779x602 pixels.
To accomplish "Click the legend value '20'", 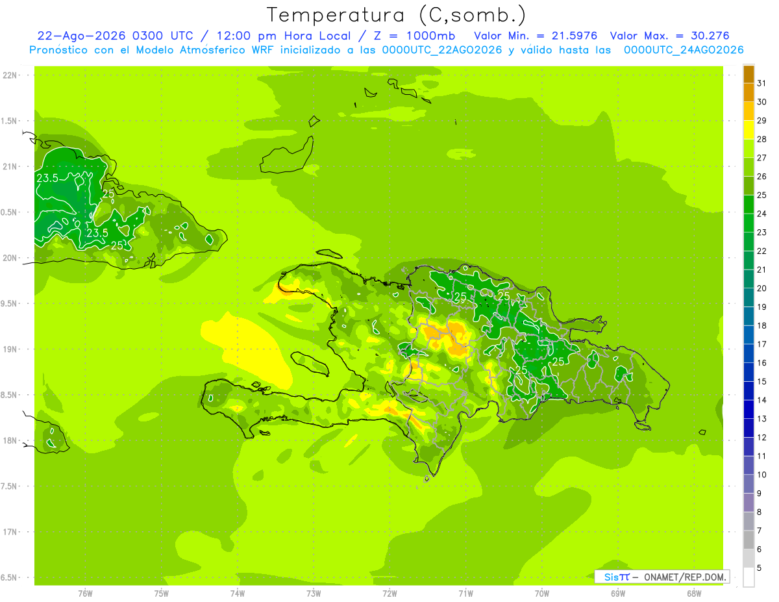I will (x=761, y=288).
